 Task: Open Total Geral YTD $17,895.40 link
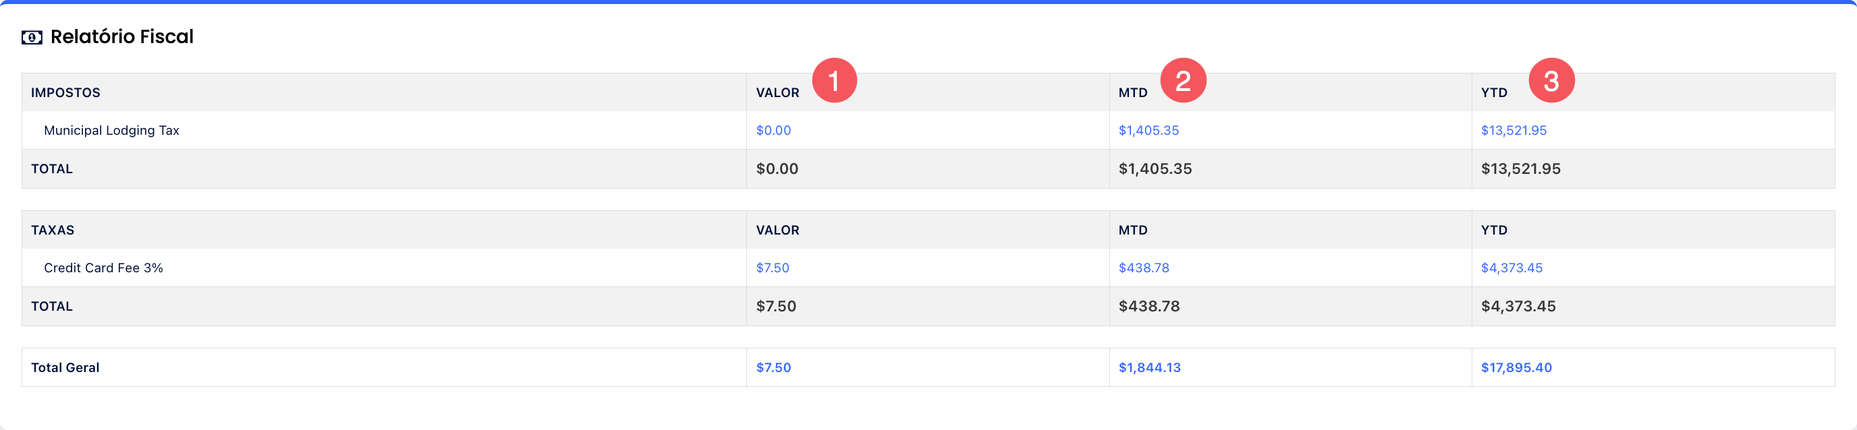(x=1516, y=367)
